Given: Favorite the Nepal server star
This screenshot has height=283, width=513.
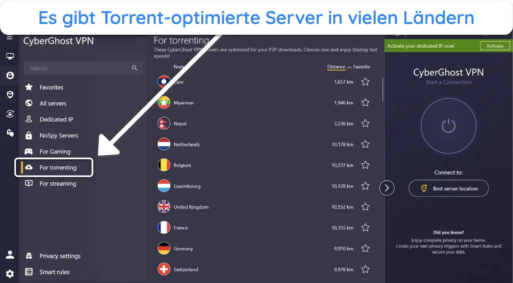Looking at the screenshot, I should pyautogui.click(x=365, y=123).
